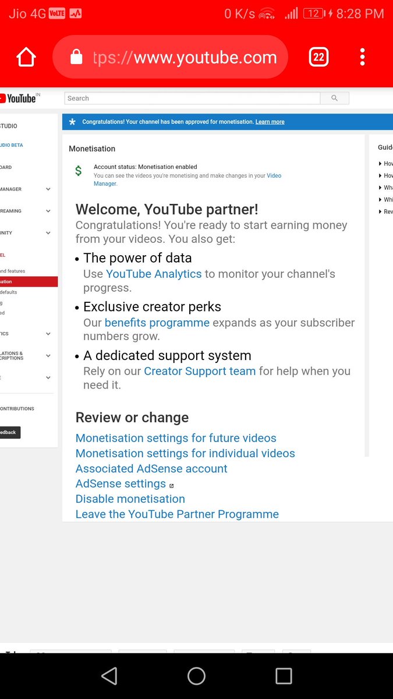Image resolution: width=393 pixels, height=699 pixels.
Task: Open the Upload defaults sidebar item
Action: click(9, 292)
